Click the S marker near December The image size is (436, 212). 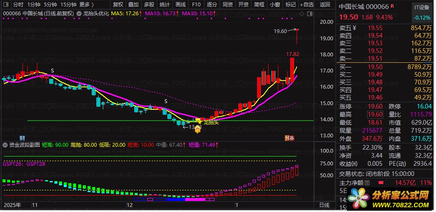coord(166,101)
